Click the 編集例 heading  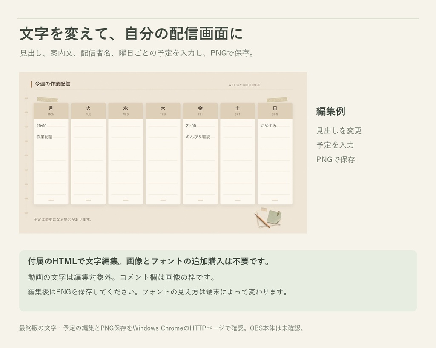(x=330, y=111)
